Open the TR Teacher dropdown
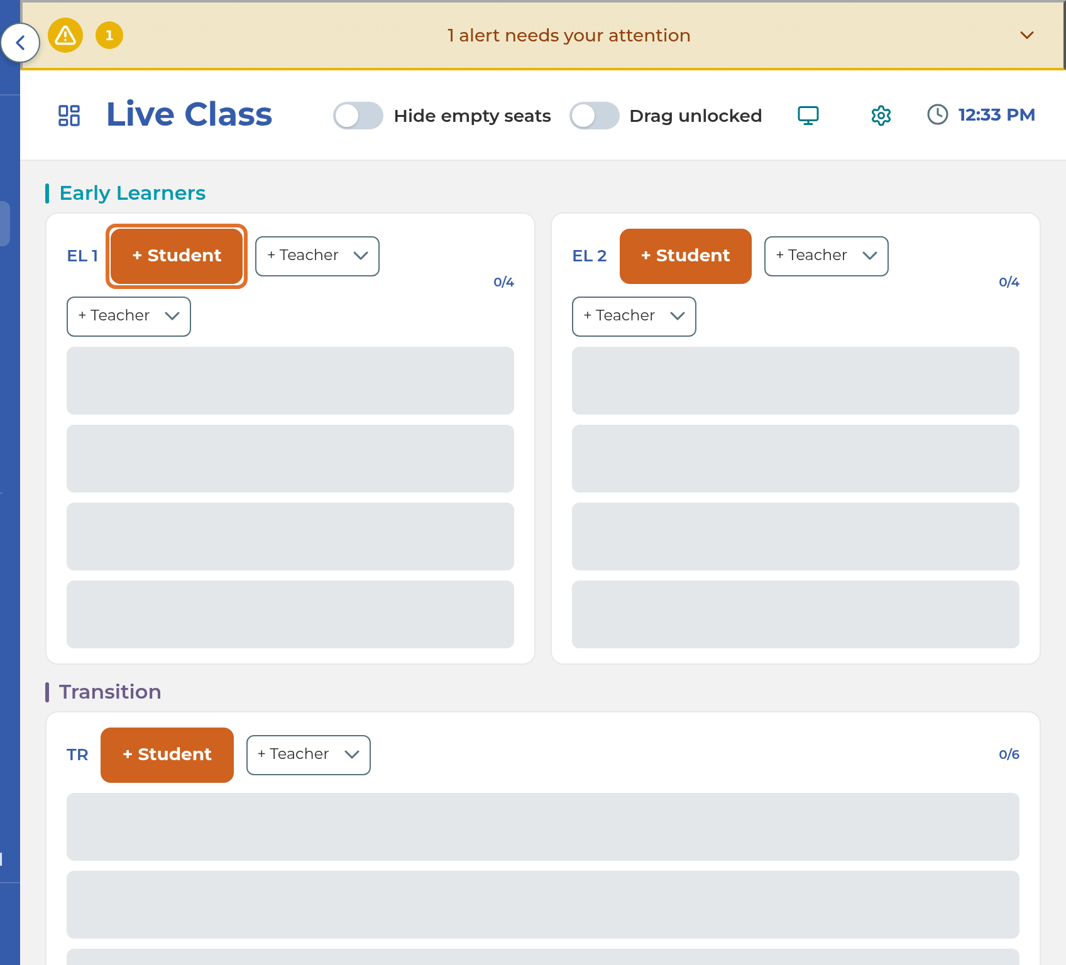The width and height of the screenshot is (1066, 965). pyautogui.click(x=309, y=755)
